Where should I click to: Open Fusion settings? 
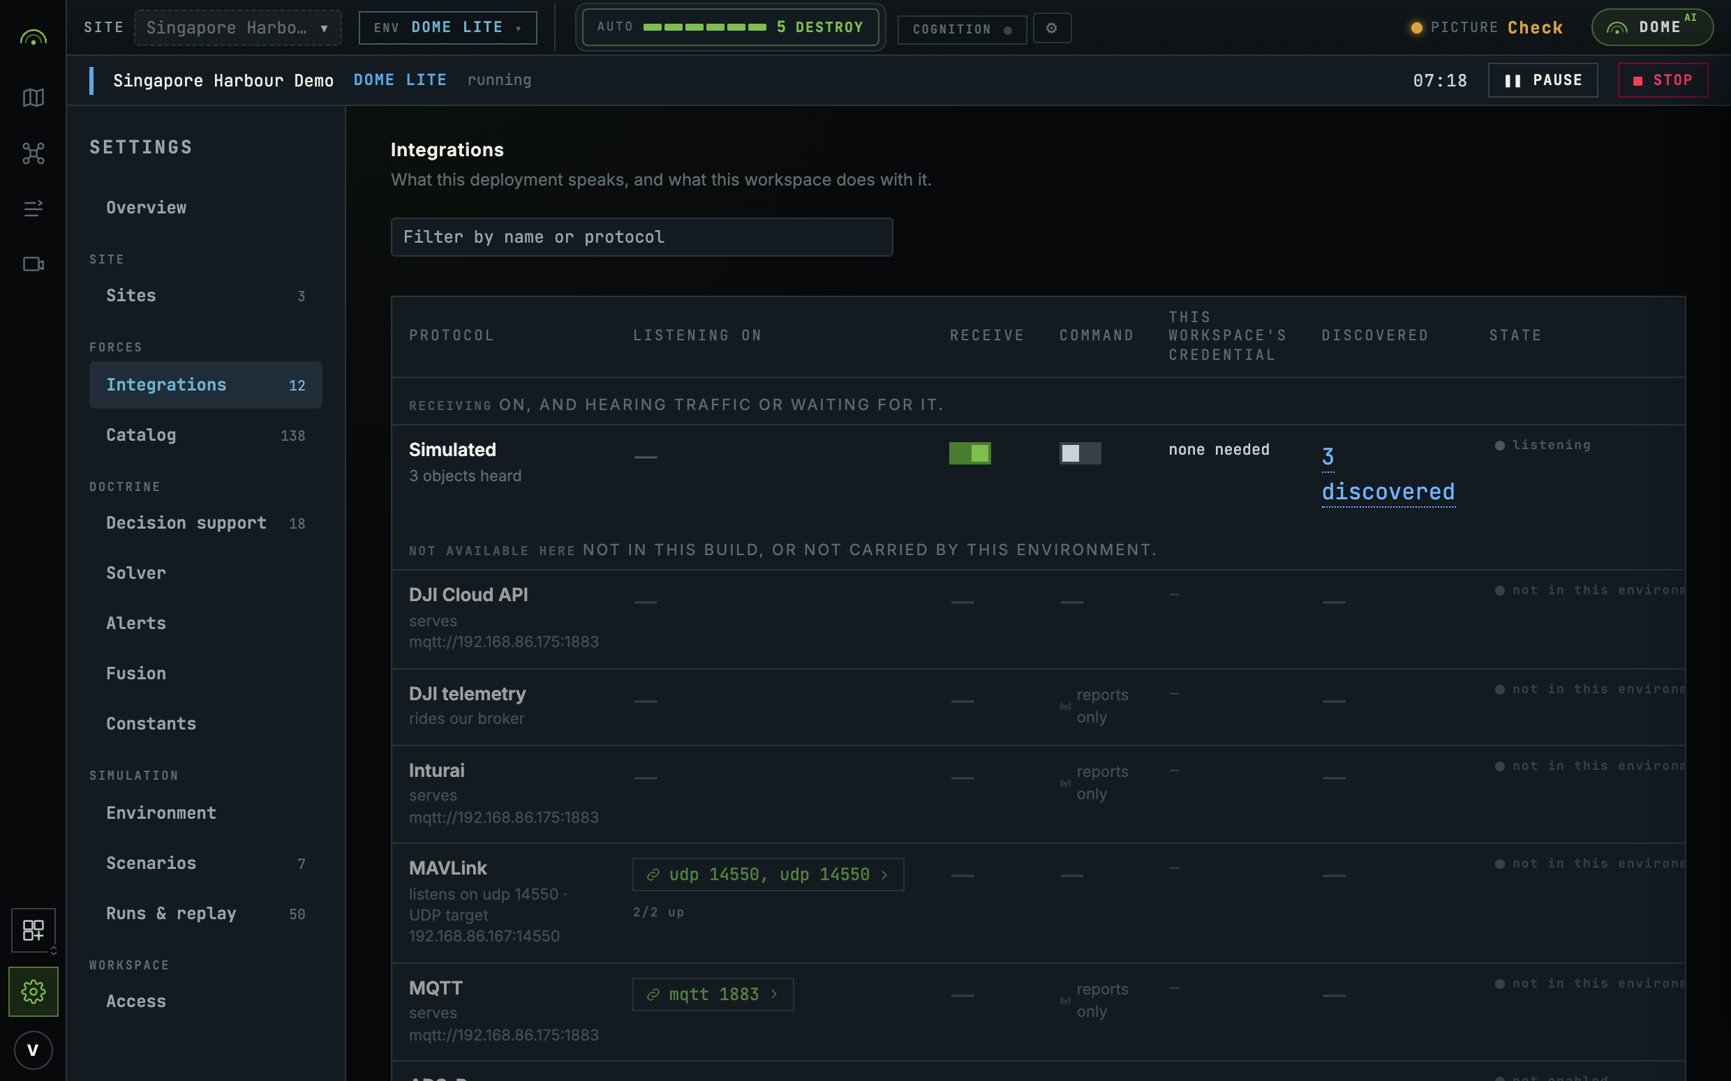point(205,673)
